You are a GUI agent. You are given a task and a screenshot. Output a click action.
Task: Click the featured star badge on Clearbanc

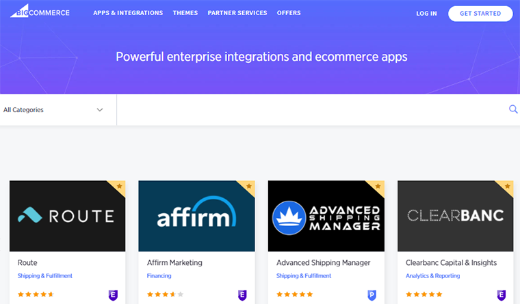click(x=507, y=186)
